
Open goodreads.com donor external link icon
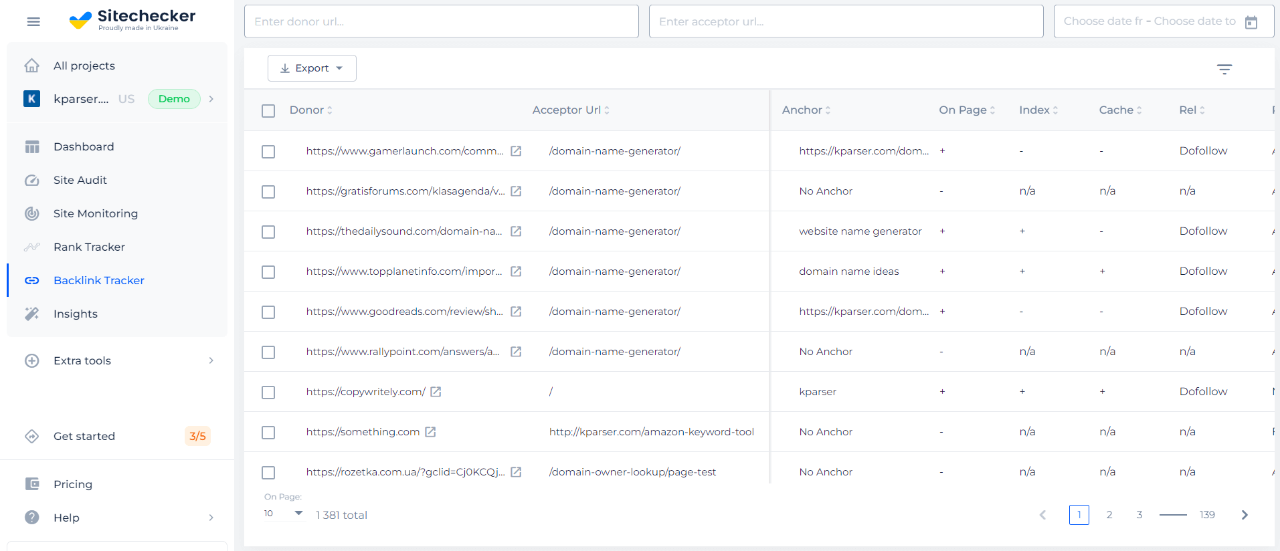click(x=516, y=312)
